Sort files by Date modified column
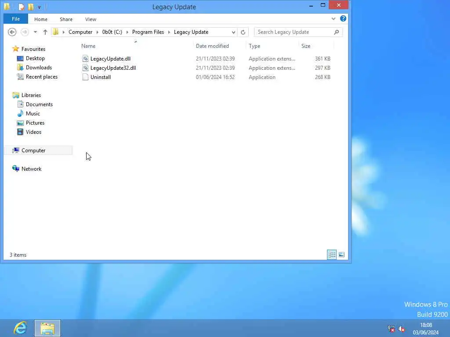Image resolution: width=450 pixels, height=337 pixels. (x=212, y=46)
